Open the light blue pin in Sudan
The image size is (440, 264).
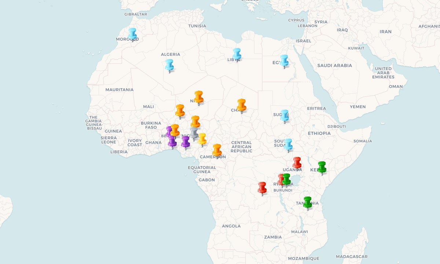click(285, 115)
